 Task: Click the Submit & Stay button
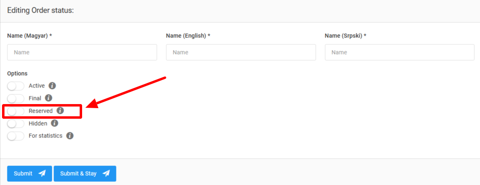pyautogui.click(x=85, y=174)
